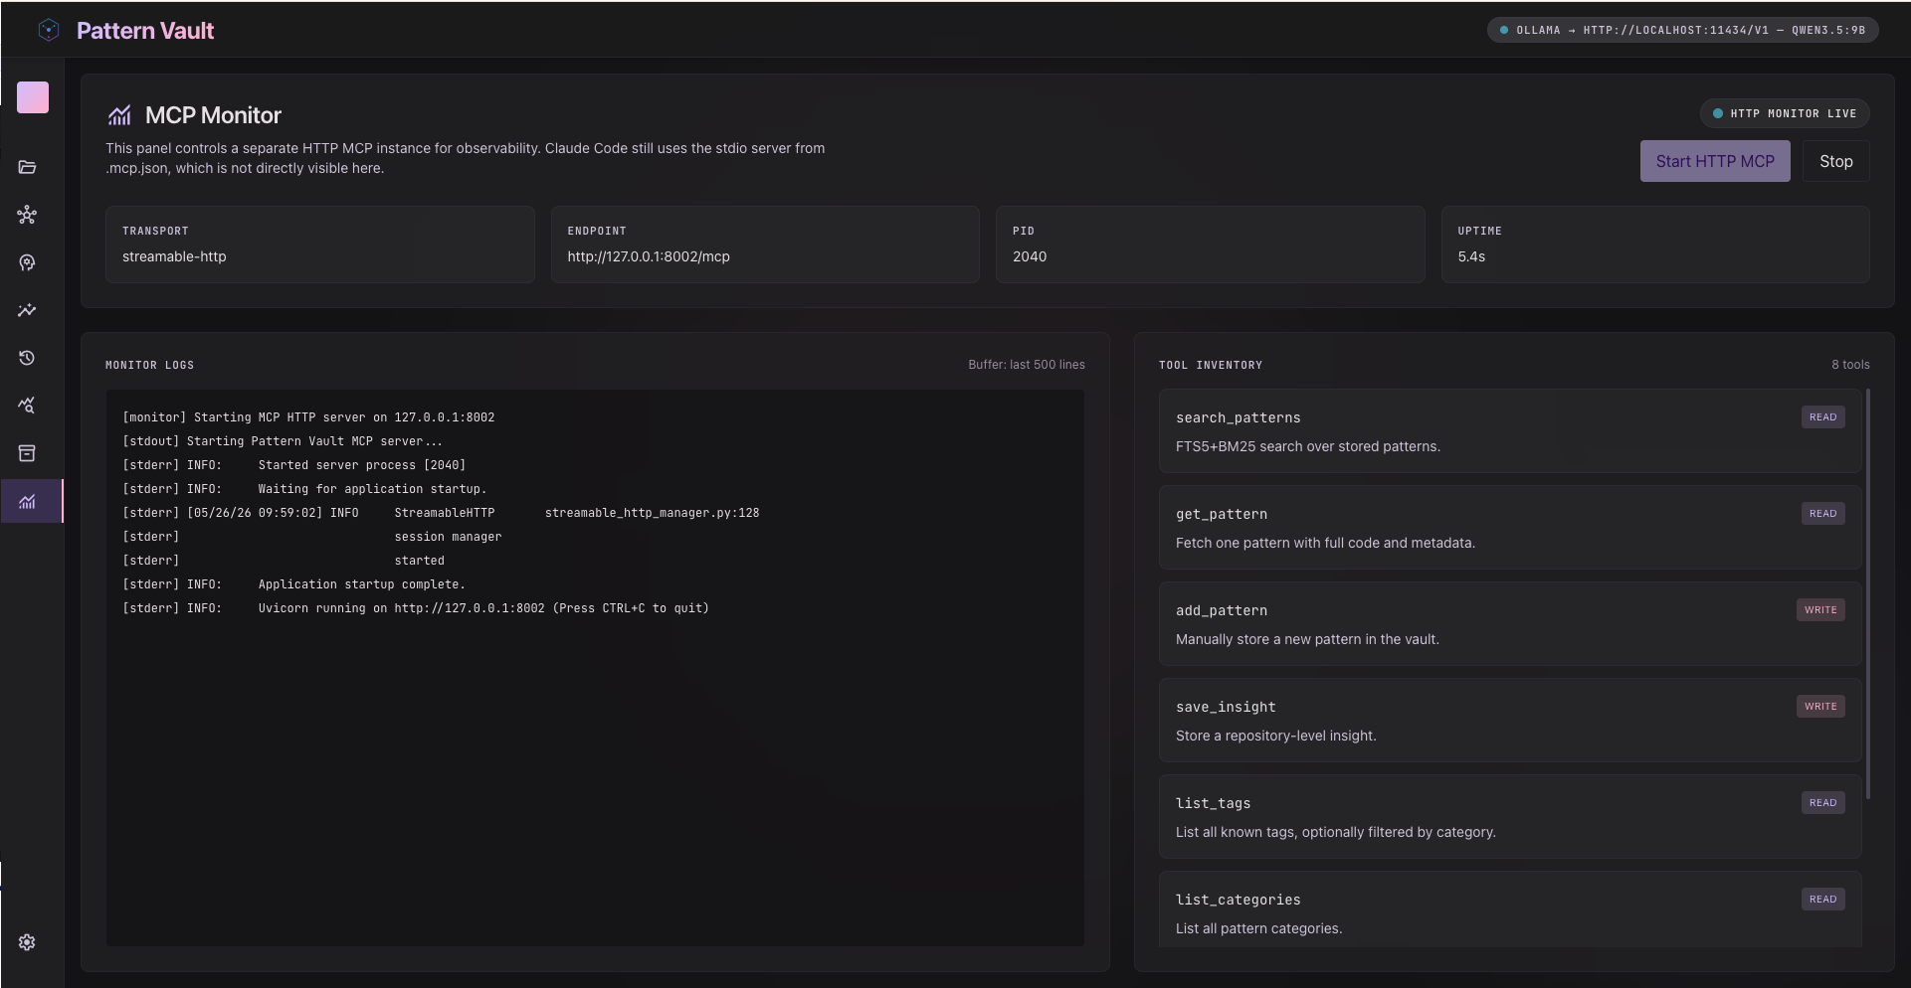Image resolution: width=1911 pixels, height=988 pixels.
Task: Click 'List all known tags' description
Action: tap(1336, 832)
